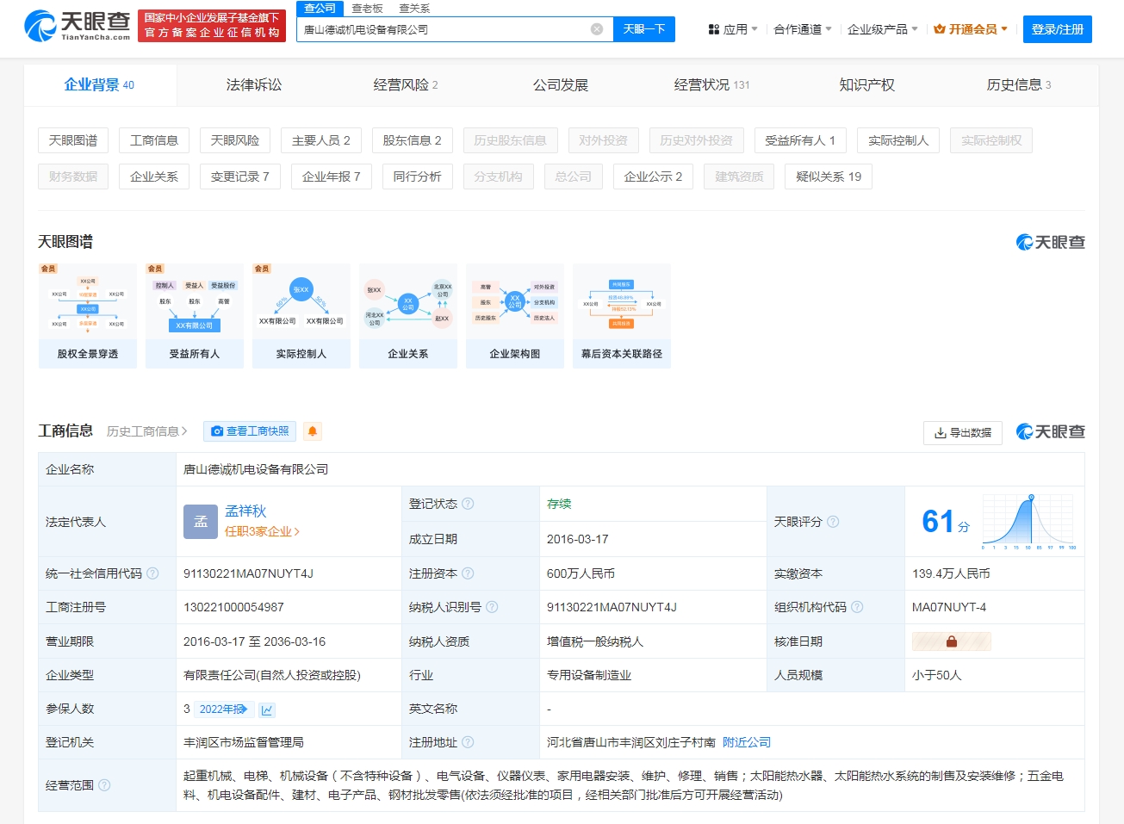Click help icon beside 注册资本
The width and height of the screenshot is (1124, 824).
tap(468, 573)
